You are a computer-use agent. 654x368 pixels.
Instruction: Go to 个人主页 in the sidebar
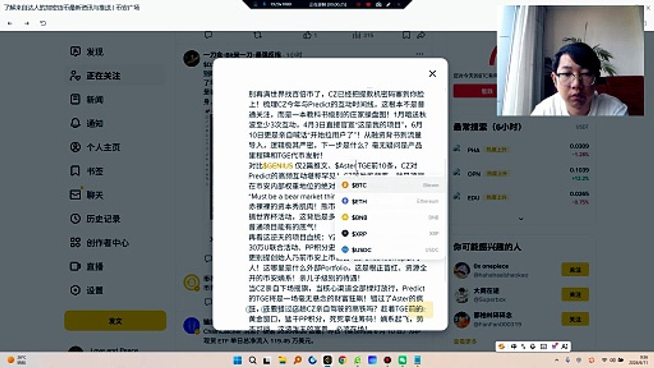96,147
